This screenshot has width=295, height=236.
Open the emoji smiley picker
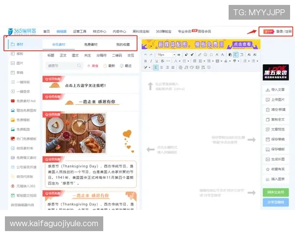tap(205, 55)
